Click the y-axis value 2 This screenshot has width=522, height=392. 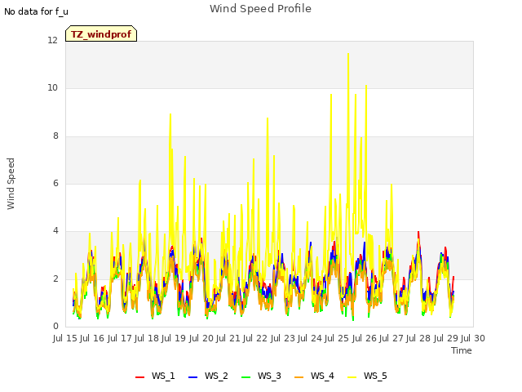tap(55, 278)
